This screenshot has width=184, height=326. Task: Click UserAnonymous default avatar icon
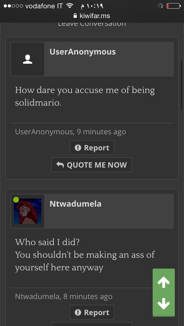click(28, 59)
